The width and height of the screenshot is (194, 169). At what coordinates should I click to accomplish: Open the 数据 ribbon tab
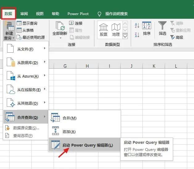tap(8, 14)
